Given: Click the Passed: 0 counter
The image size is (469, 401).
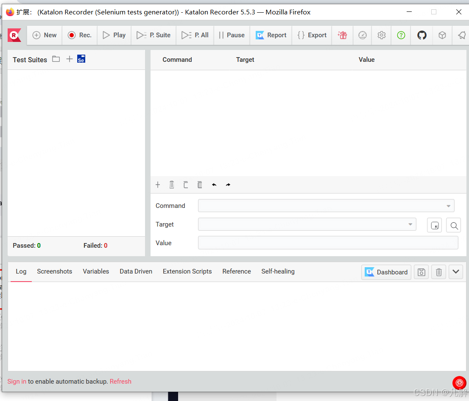Looking at the screenshot, I should click(27, 246).
